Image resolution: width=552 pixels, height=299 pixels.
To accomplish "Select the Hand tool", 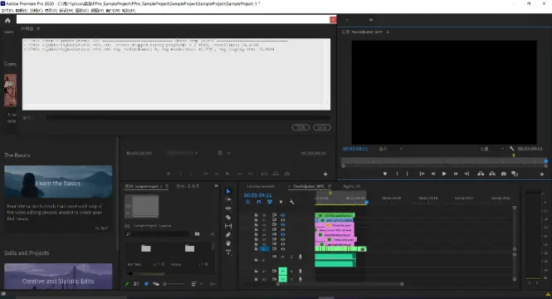I will tap(228, 243).
